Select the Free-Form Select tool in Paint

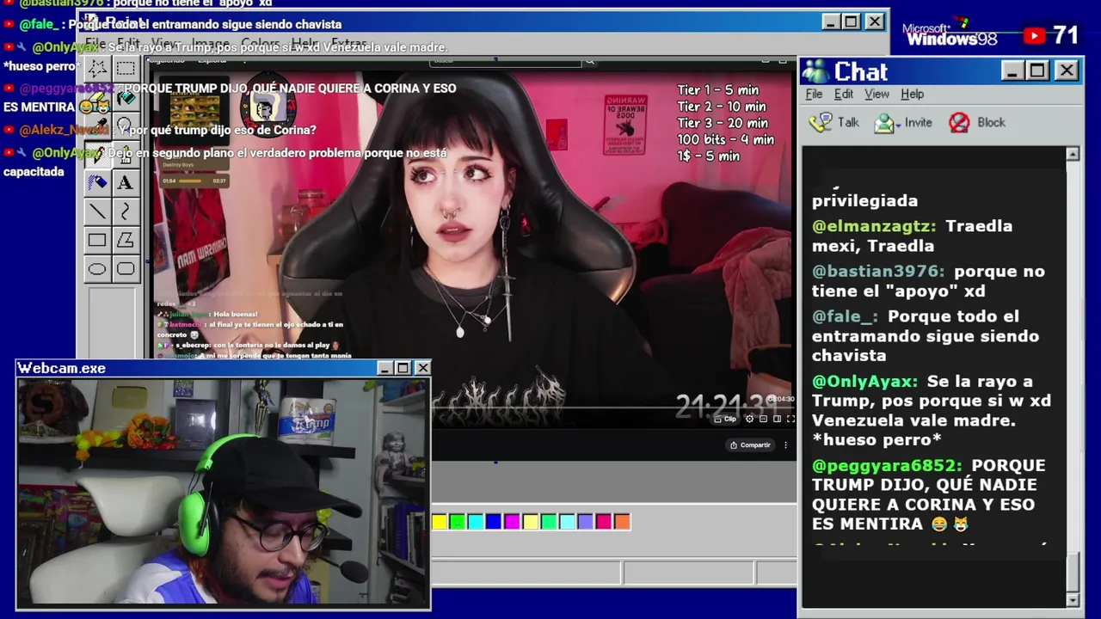point(97,69)
